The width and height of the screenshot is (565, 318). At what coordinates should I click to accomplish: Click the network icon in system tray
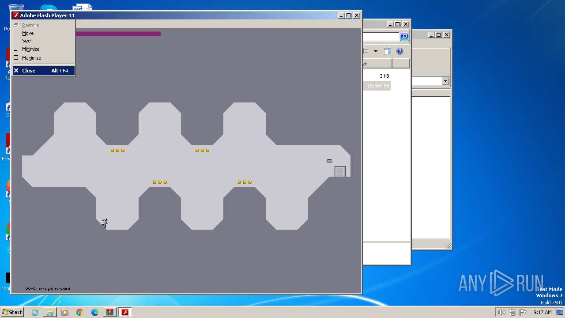(512, 312)
